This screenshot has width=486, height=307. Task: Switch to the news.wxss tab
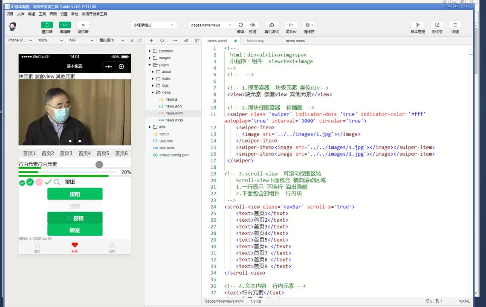click(295, 41)
